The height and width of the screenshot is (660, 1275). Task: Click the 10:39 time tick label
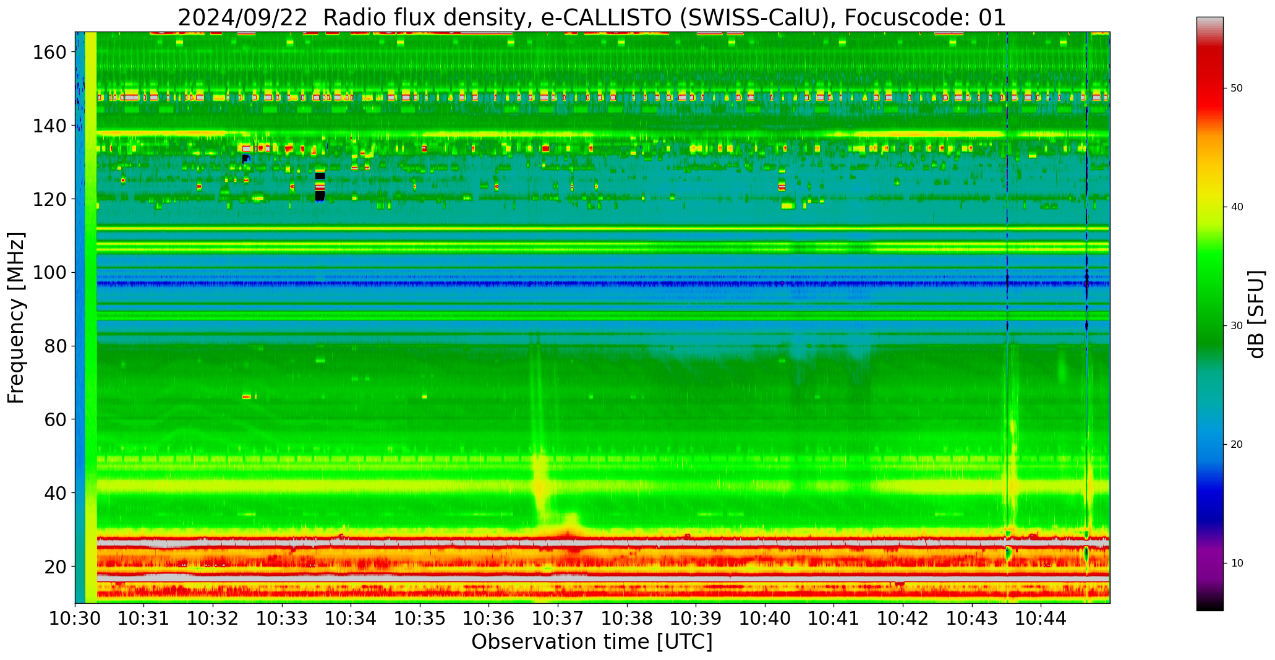coord(696,619)
